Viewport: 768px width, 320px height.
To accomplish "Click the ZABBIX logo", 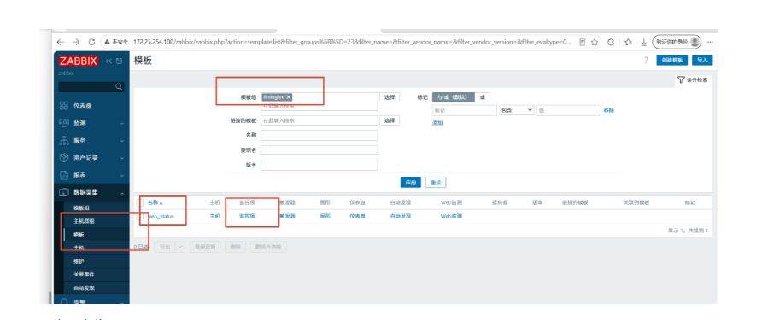I will 79,61.
